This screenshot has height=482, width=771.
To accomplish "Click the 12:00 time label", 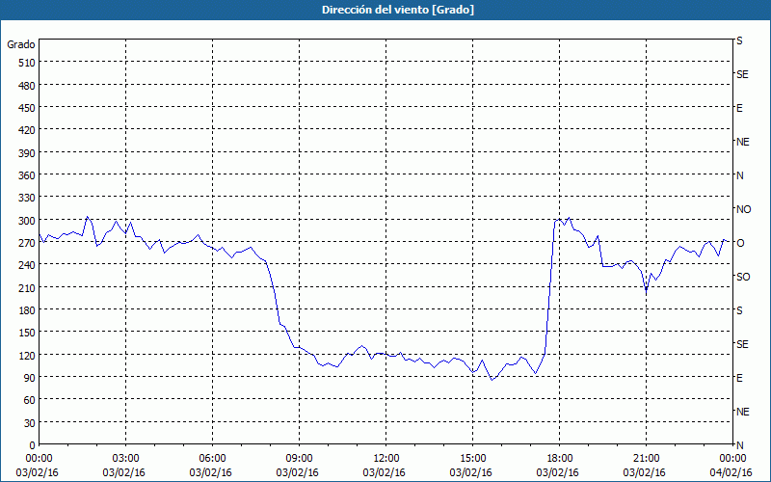I will pyautogui.click(x=386, y=459).
